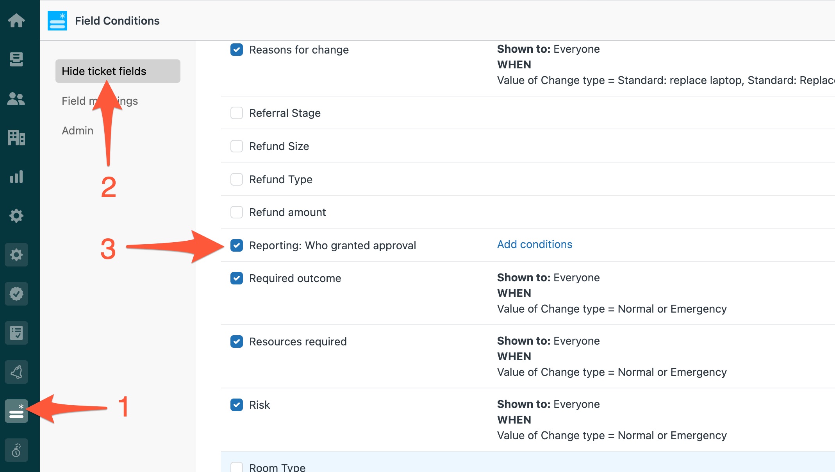Open the Organizations building icon
835x472 pixels.
pos(16,138)
